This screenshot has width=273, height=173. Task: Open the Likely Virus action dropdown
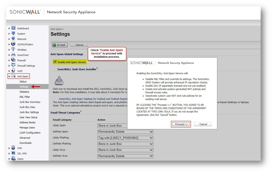pos(125,150)
